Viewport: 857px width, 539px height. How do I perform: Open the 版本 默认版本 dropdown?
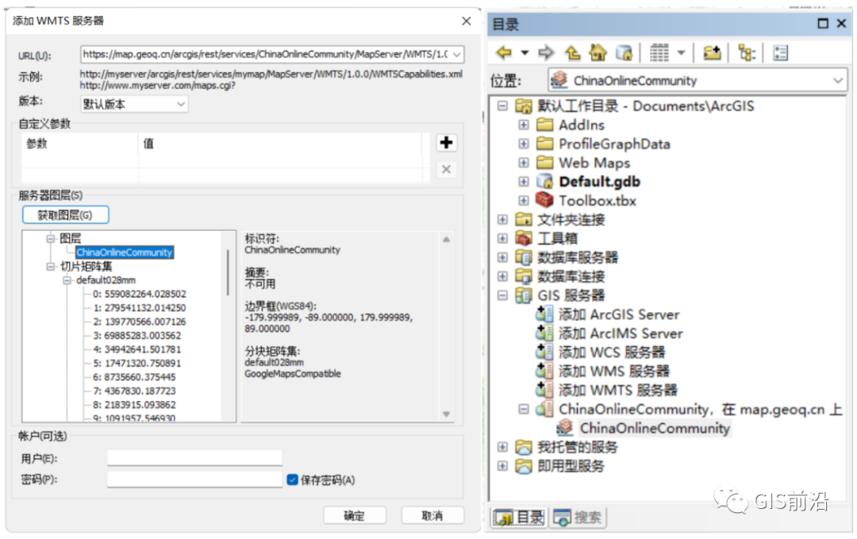[x=134, y=104]
